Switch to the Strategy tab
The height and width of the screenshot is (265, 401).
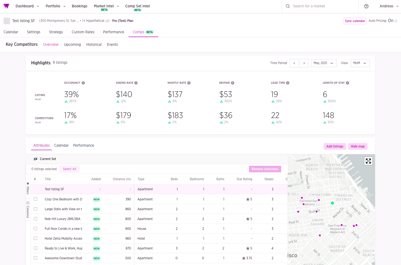(56, 32)
